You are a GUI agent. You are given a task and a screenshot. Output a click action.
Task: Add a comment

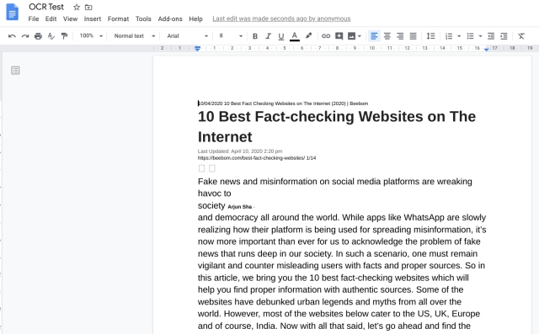[x=339, y=35]
